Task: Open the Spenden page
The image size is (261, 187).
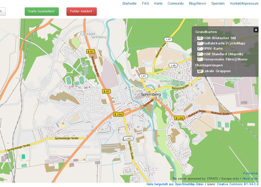Action: tap(218, 4)
